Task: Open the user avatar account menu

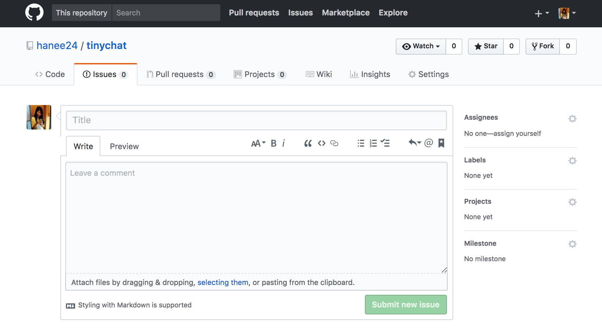Action: (567, 13)
